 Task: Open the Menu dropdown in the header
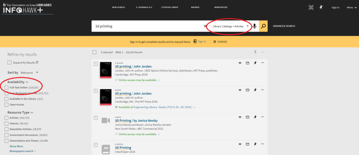(x=352, y=8)
